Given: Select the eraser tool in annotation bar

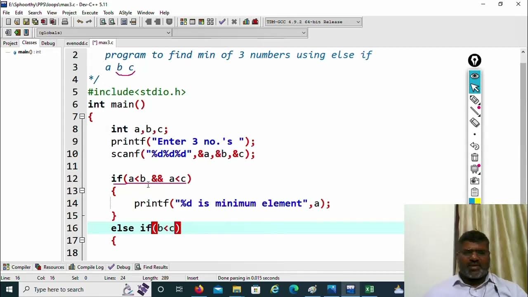Looking at the screenshot, I should (474, 123).
